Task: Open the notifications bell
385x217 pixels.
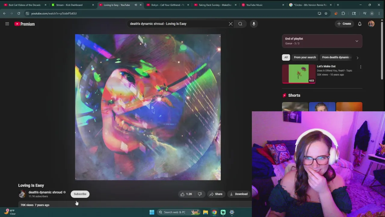Action: pyautogui.click(x=360, y=24)
